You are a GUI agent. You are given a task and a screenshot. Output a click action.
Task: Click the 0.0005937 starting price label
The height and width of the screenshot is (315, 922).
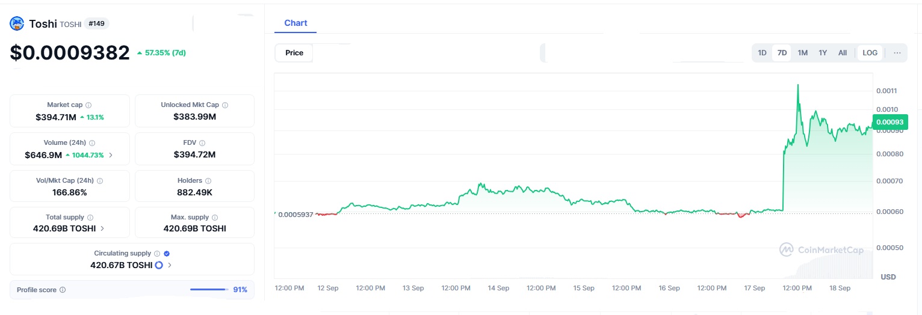[x=295, y=215]
